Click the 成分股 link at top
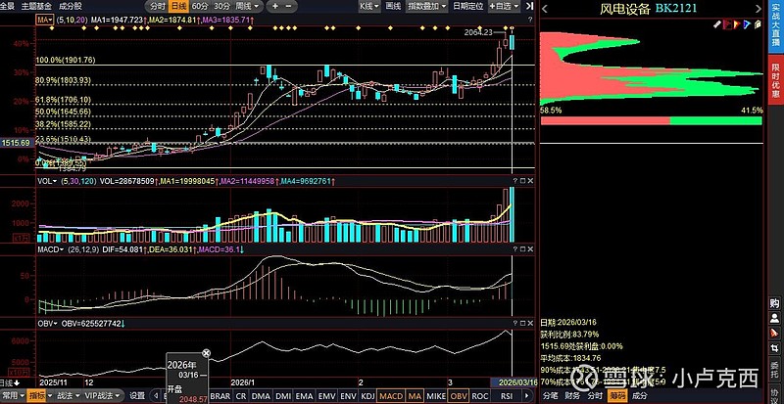 click(x=71, y=7)
